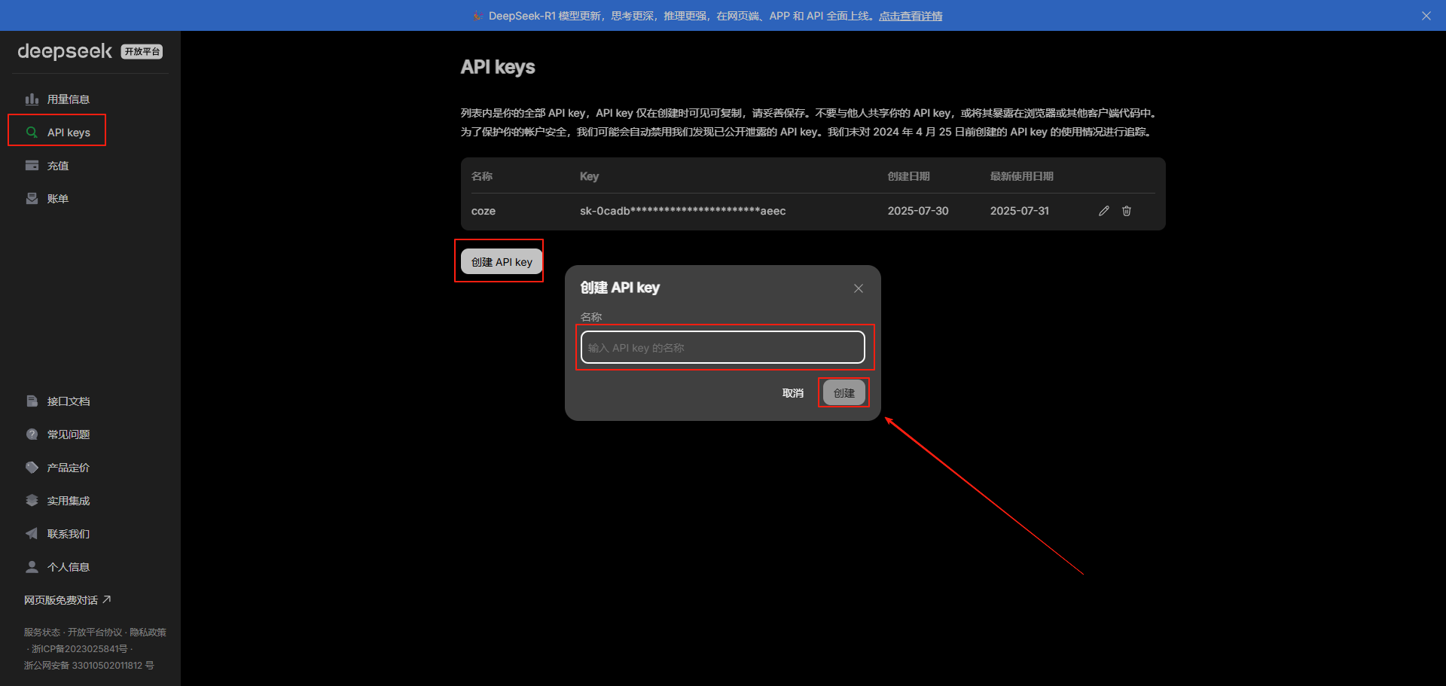1446x686 pixels.
Task: Click the masked sk-0cadb key value
Action: point(683,211)
